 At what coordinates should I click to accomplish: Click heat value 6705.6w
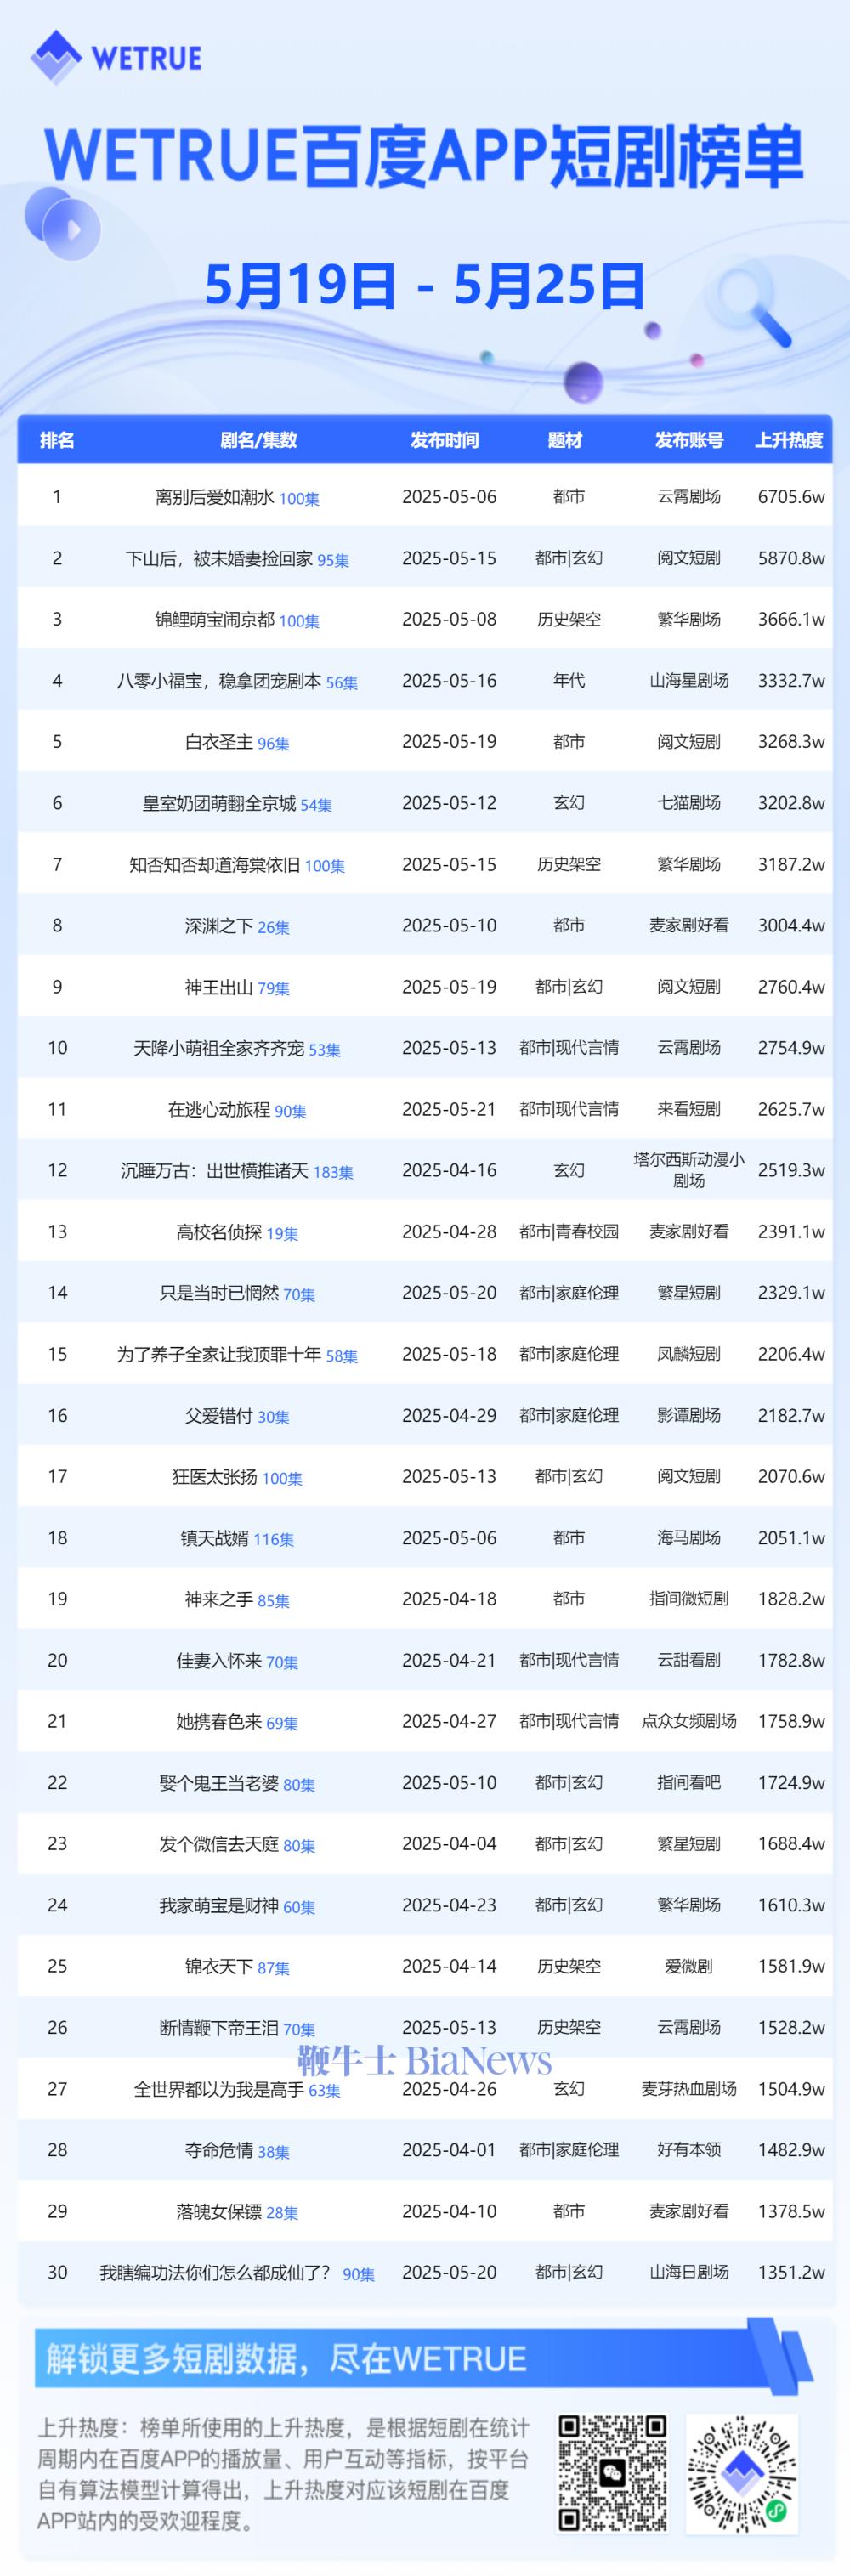click(791, 497)
